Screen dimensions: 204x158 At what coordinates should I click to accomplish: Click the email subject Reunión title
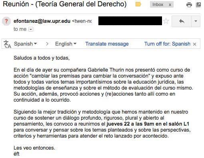tap(65, 4)
